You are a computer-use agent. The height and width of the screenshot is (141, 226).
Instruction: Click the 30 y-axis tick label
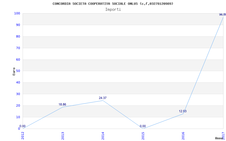pyautogui.click(x=18, y=94)
